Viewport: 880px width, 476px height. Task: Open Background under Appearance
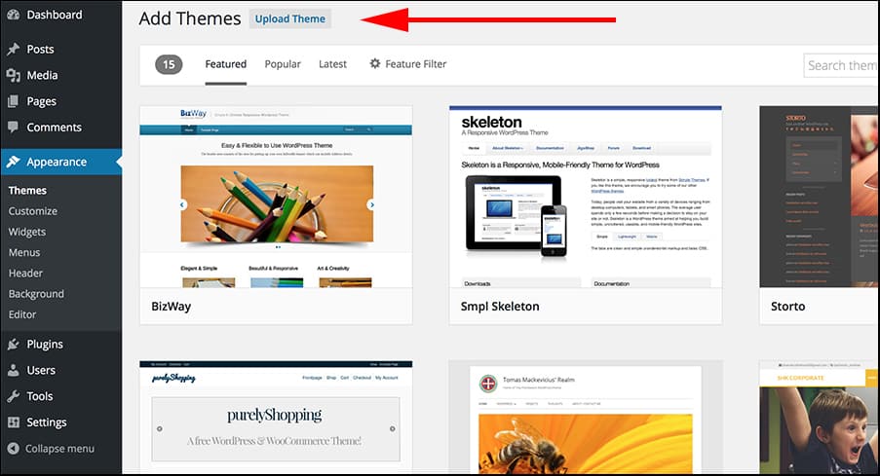pyautogui.click(x=36, y=294)
